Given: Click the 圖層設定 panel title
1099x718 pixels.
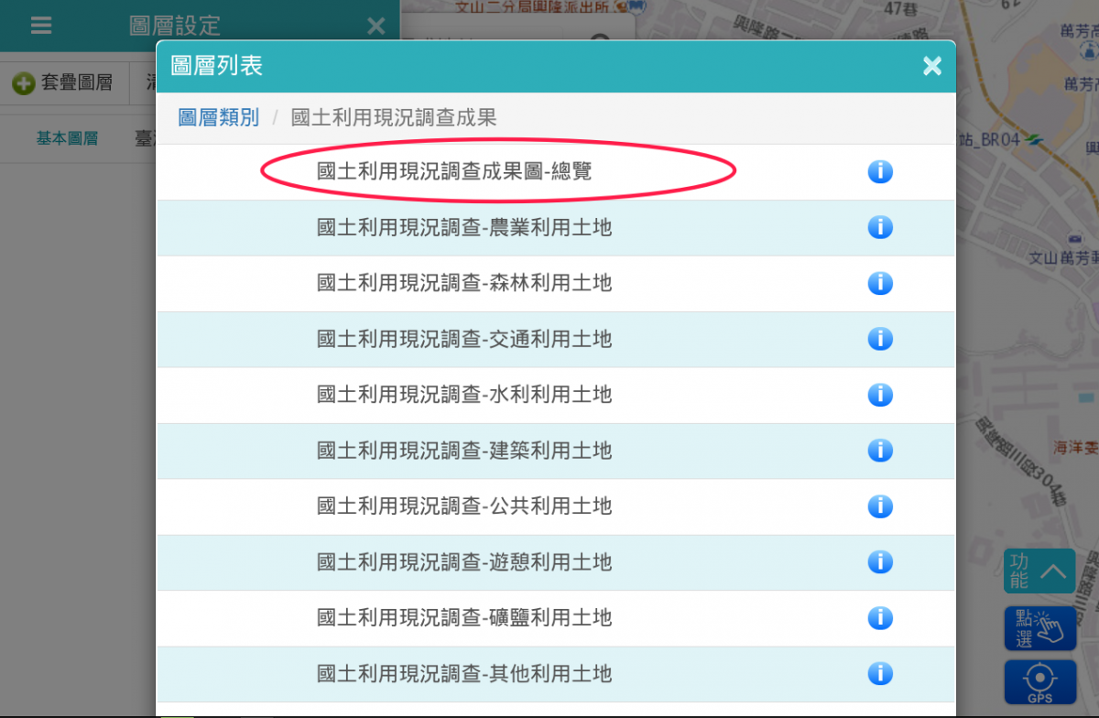Looking at the screenshot, I should [x=175, y=26].
